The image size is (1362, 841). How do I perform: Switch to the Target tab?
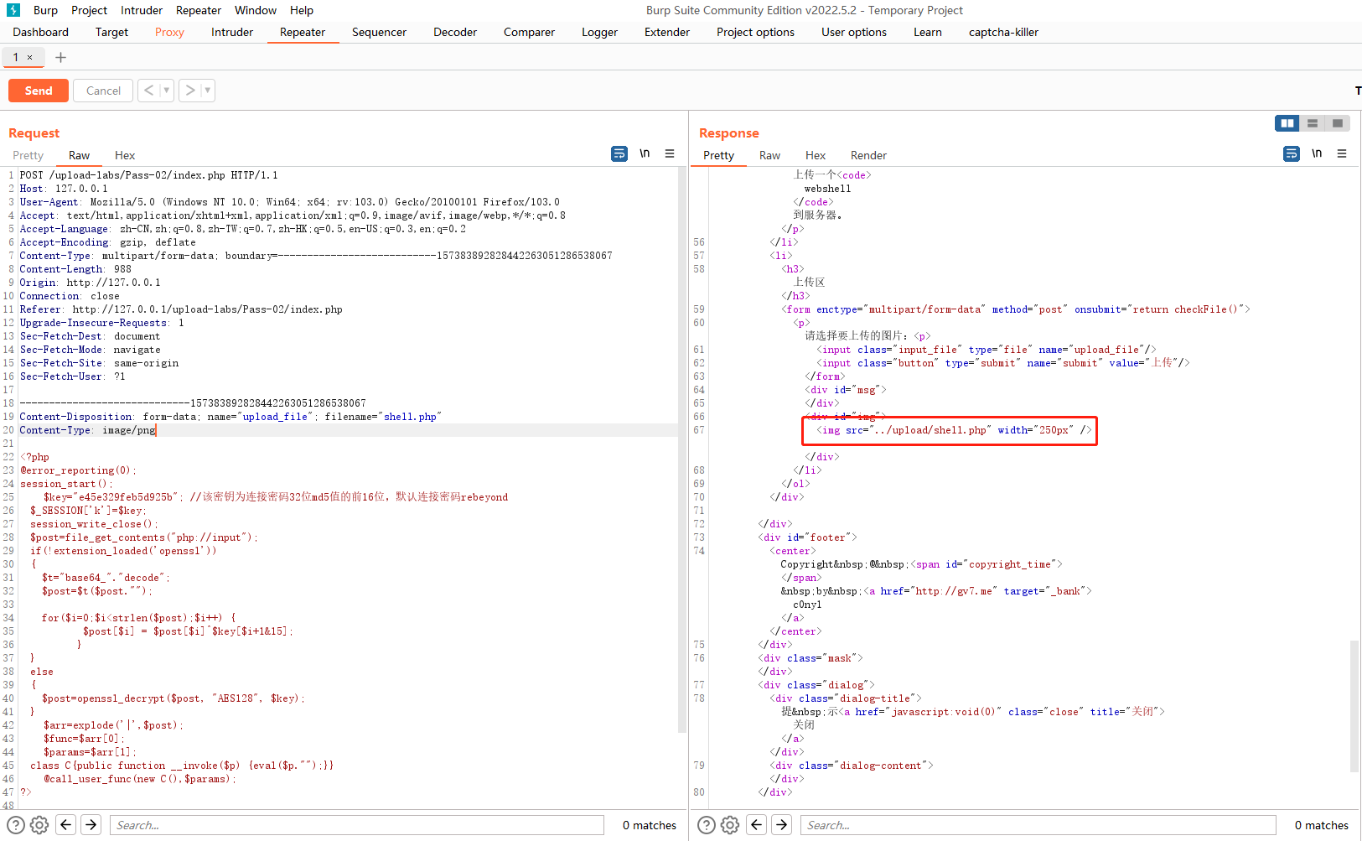click(x=111, y=32)
